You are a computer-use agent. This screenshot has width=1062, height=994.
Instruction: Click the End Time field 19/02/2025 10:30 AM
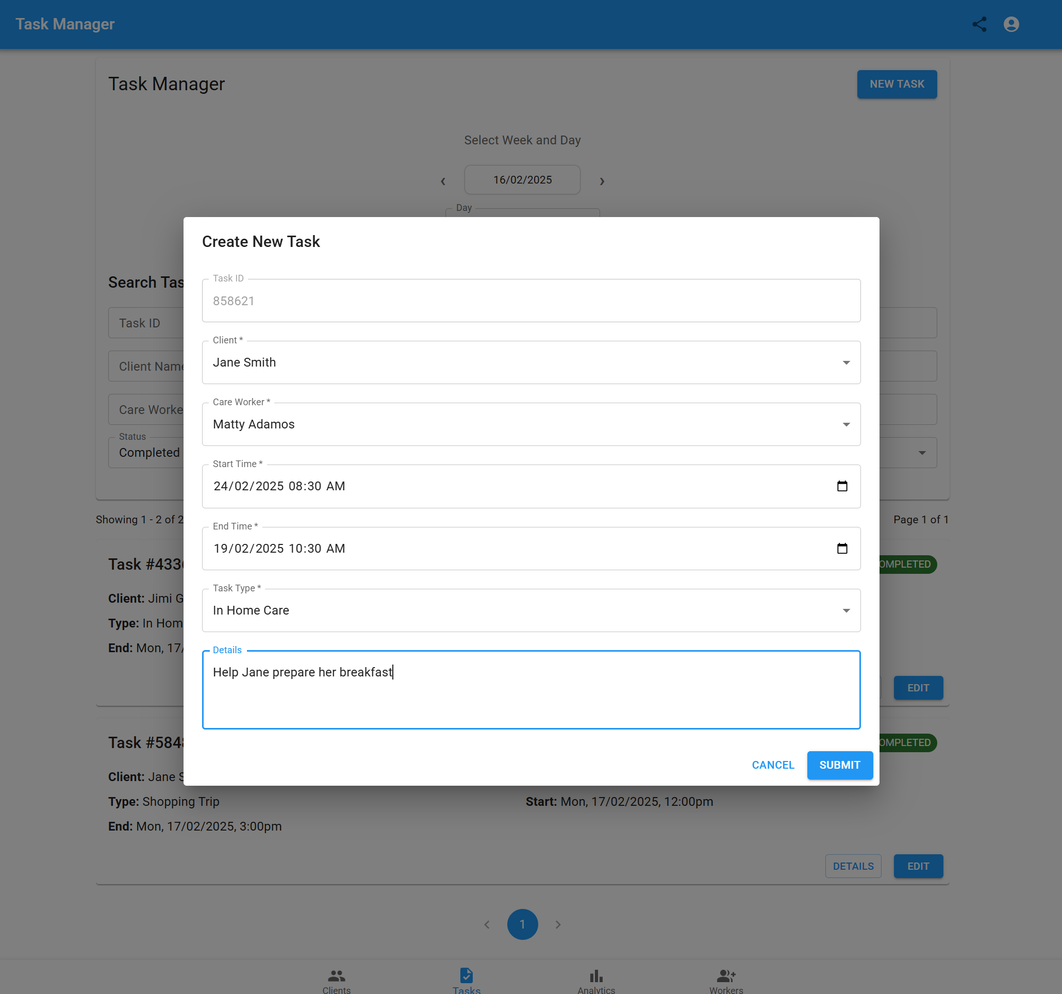coord(531,549)
